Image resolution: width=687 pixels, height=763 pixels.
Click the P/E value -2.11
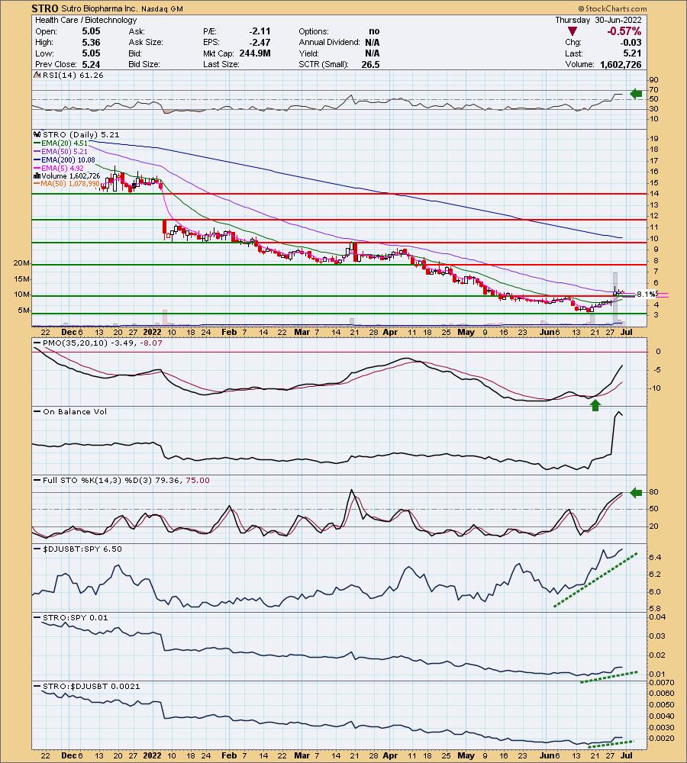260,31
